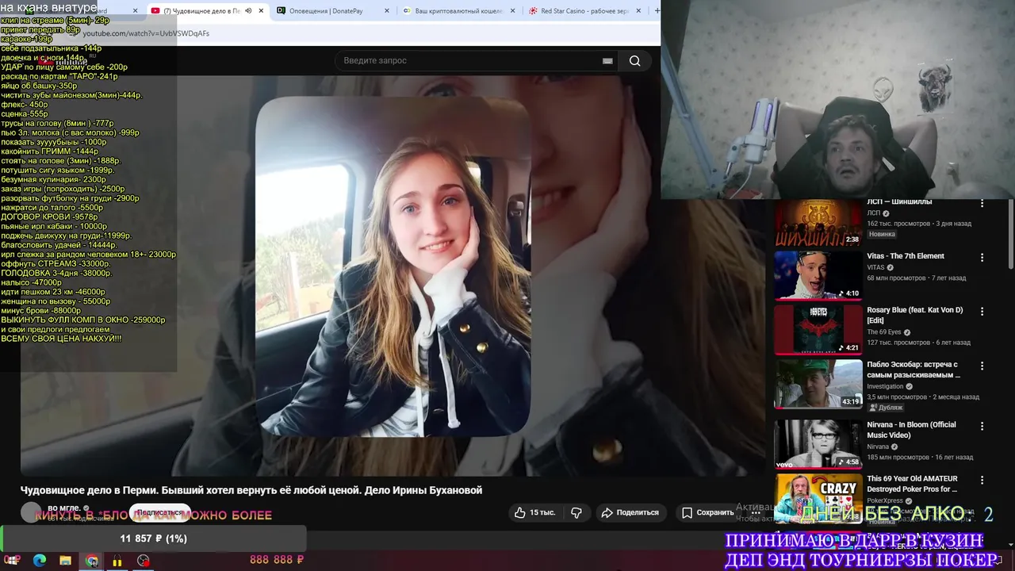Image resolution: width=1015 pixels, height=571 pixels.
Task: Open options menu for This 69 Year Old AMATEUR
Action: (982, 480)
